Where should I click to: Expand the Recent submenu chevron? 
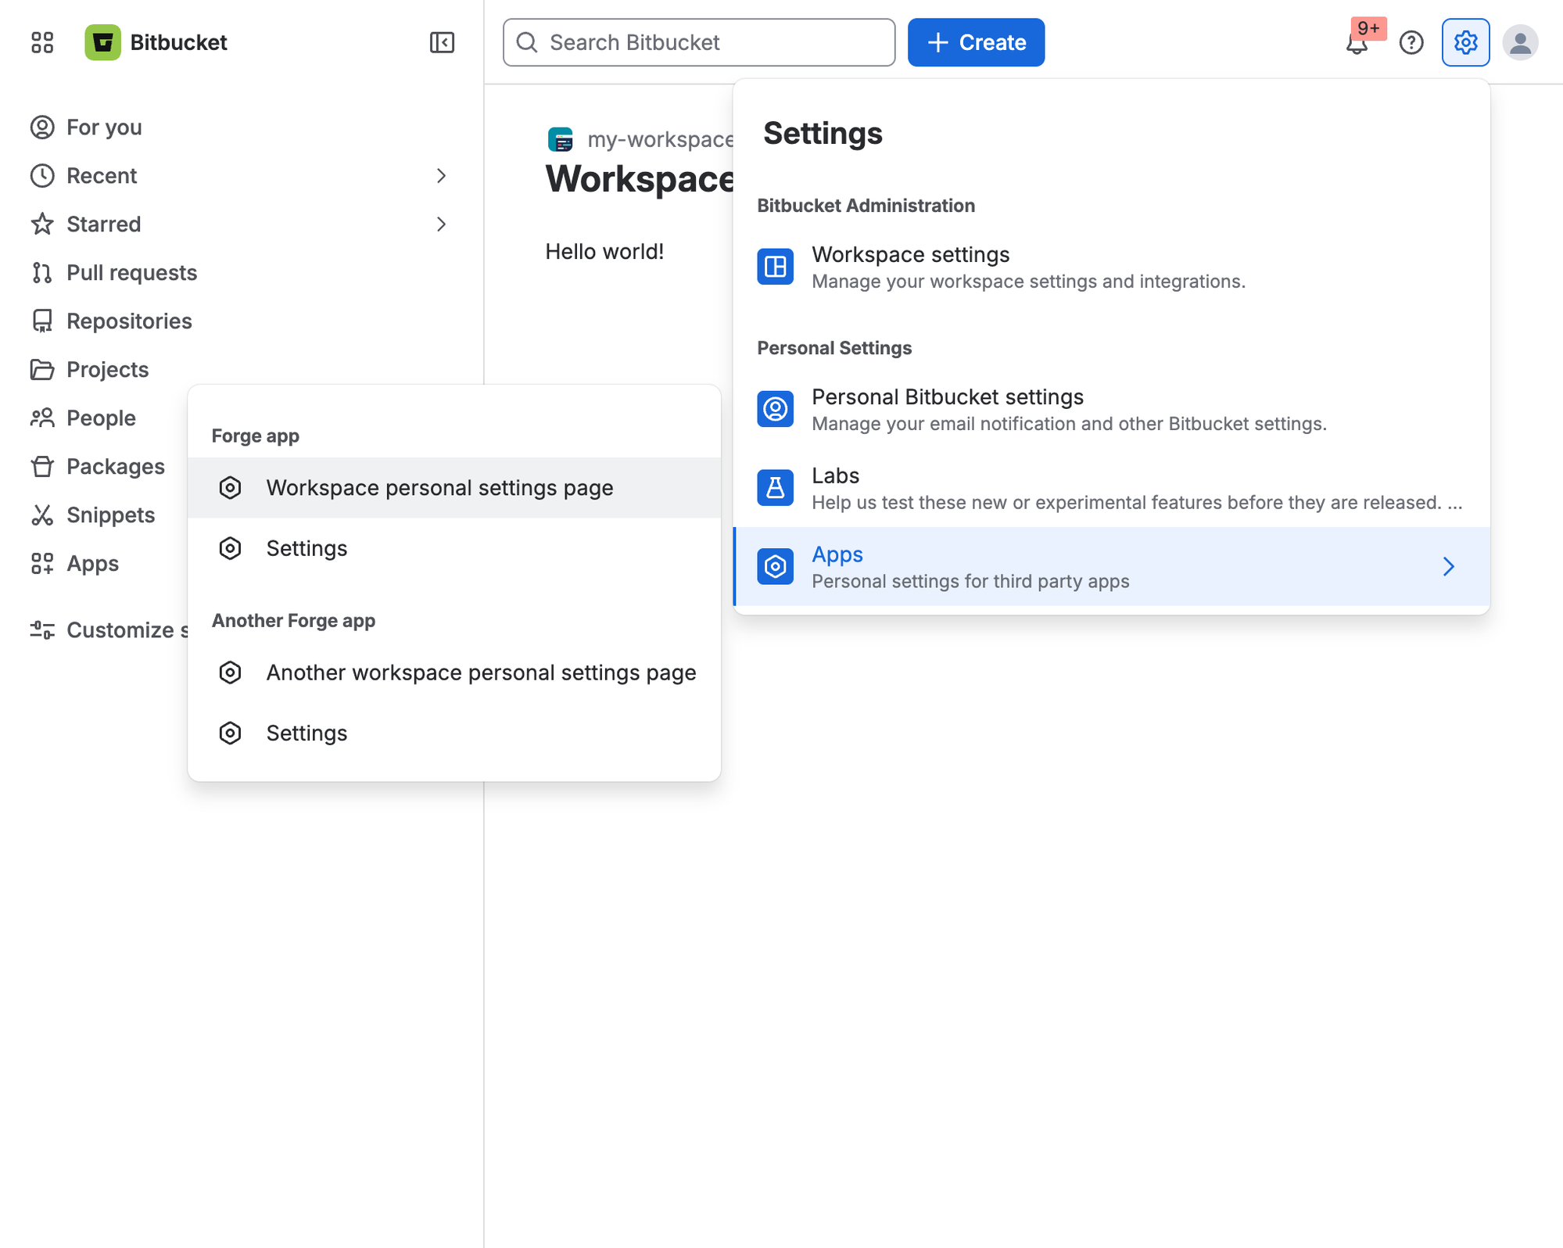(442, 176)
